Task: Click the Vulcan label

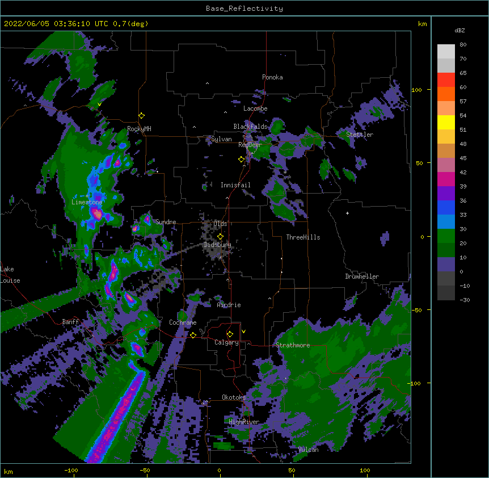Action: (308, 450)
